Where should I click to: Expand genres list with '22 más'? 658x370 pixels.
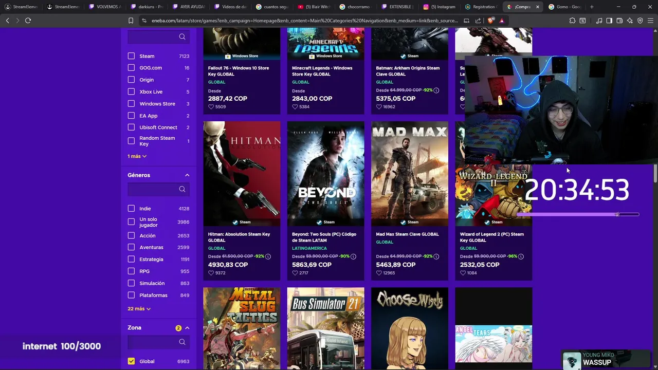[139, 309]
